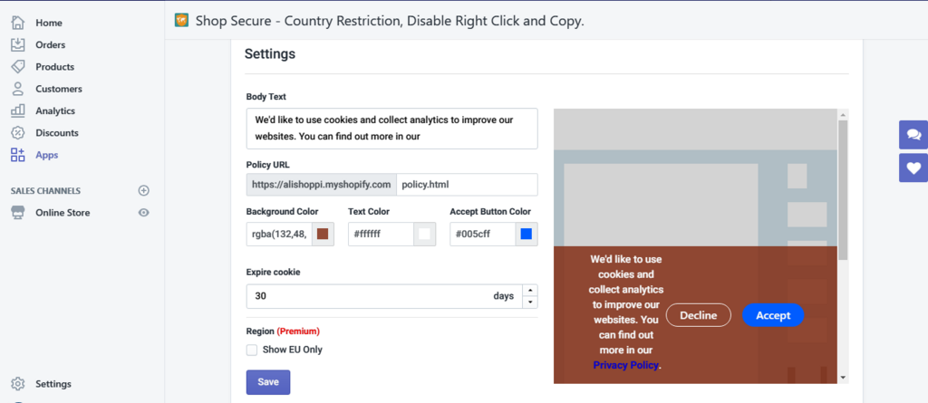This screenshot has height=403, width=928.
Task: Open the Discounts percent badge icon
Action: point(18,132)
